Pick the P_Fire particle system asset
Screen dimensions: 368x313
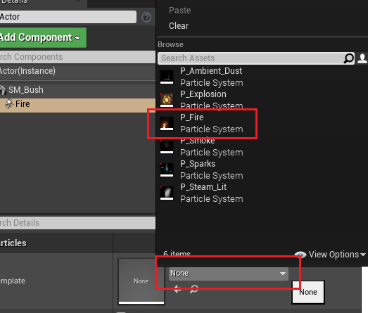[202, 123]
